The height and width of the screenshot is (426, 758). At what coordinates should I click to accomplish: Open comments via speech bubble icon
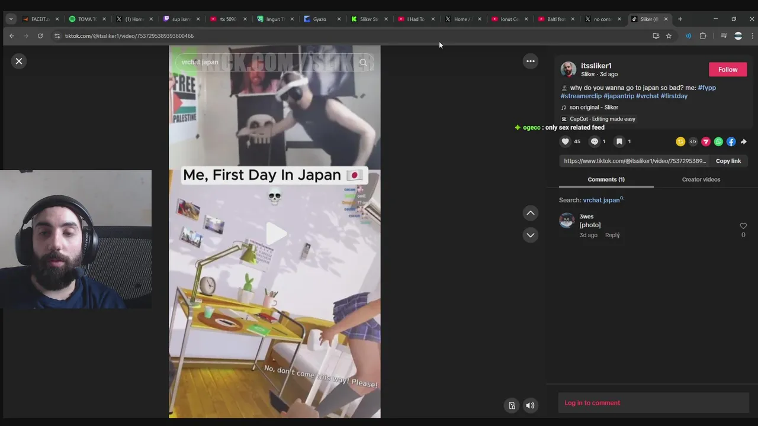[x=595, y=141]
